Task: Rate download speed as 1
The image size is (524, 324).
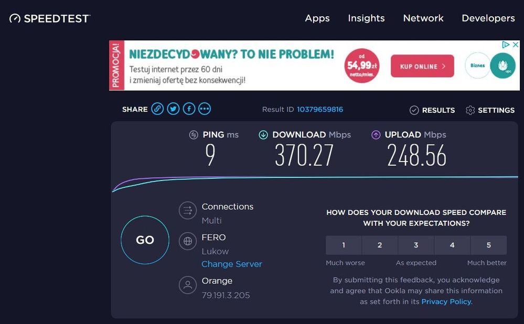Action: tap(344, 245)
